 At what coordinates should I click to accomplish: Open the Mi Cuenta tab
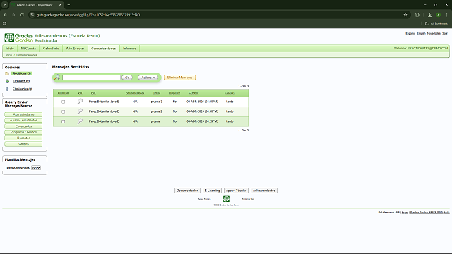28,49
